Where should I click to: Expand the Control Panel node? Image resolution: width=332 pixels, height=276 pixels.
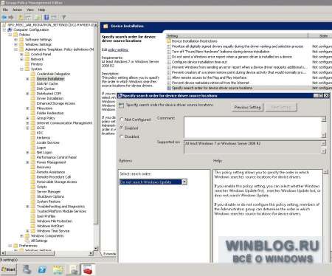pos(21,55)
